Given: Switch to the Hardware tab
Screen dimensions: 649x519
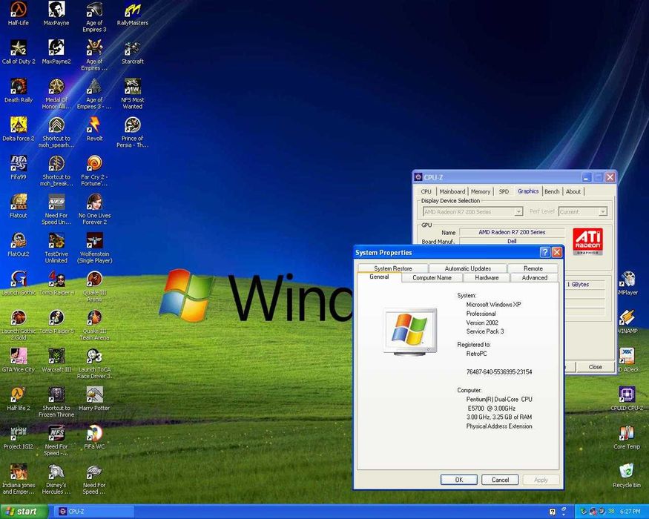Looking at the screenshot, I should [487, 278].
